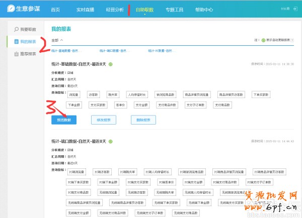Click the 生意参谋 logo icon

coord(7,10)
